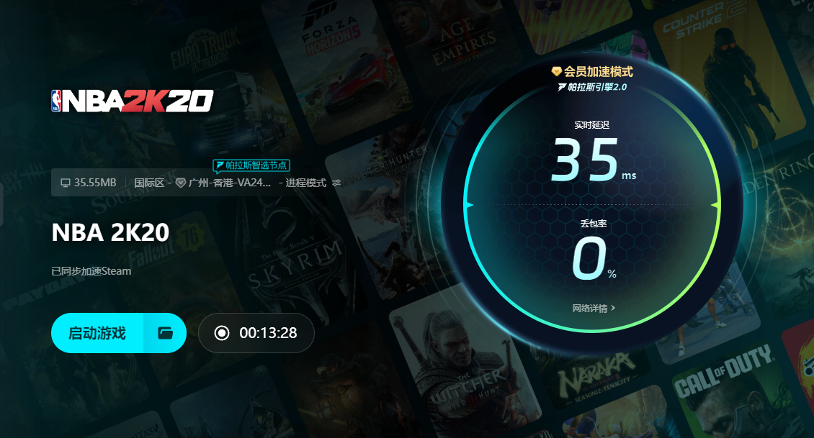Click the left arrow marker on the latency gauge
Viewport: 814px width, 438px height.
tap(469, 205)
